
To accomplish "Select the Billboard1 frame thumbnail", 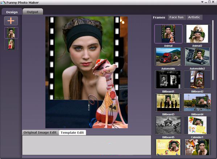I will (x=168, y=80).
